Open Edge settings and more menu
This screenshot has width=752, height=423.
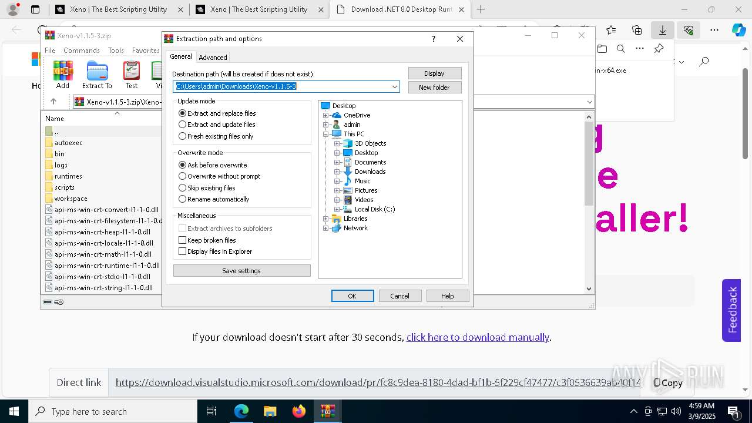coord(714,30)
